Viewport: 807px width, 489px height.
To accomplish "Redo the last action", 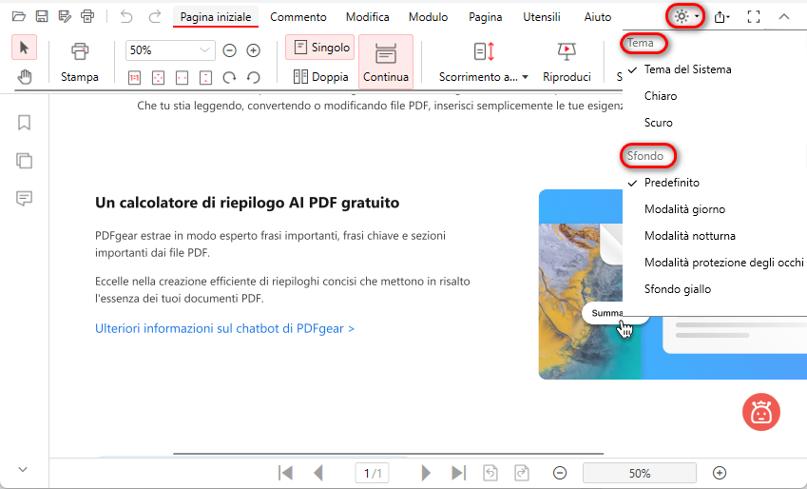I will 154,16.
